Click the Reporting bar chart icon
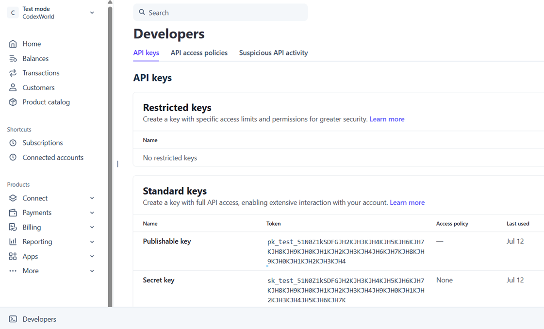This screenshot has width=544, height=329. point(13,242)
